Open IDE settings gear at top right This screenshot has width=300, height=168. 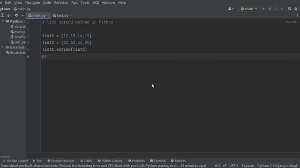[x=296, y=9]
